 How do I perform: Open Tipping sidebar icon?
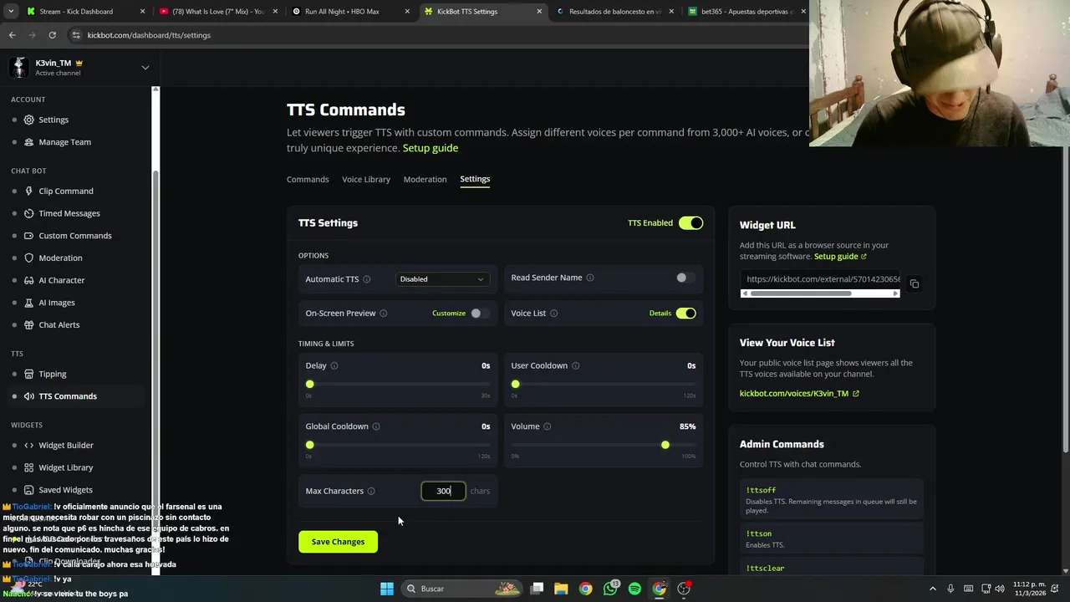29,374
